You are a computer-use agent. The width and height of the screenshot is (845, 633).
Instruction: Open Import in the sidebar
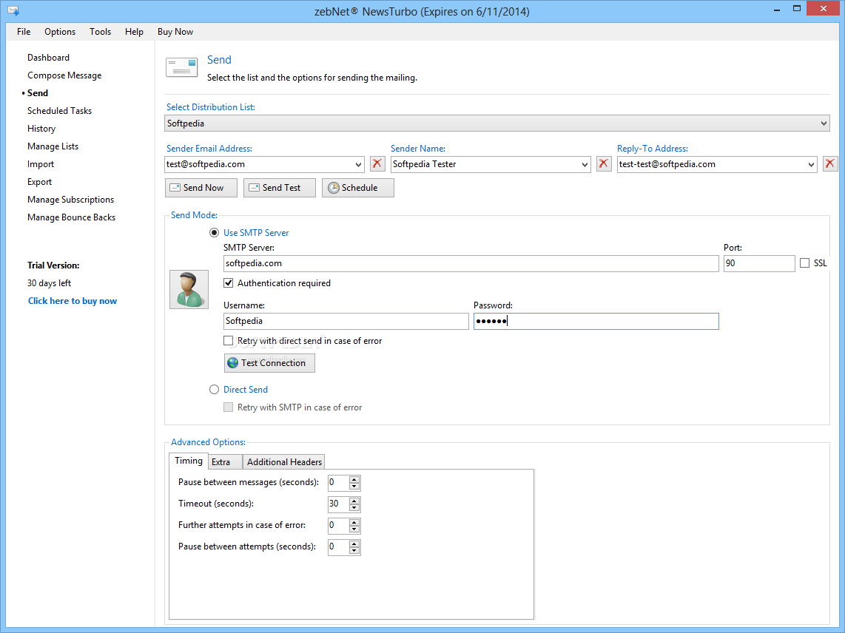coord(41,164)
